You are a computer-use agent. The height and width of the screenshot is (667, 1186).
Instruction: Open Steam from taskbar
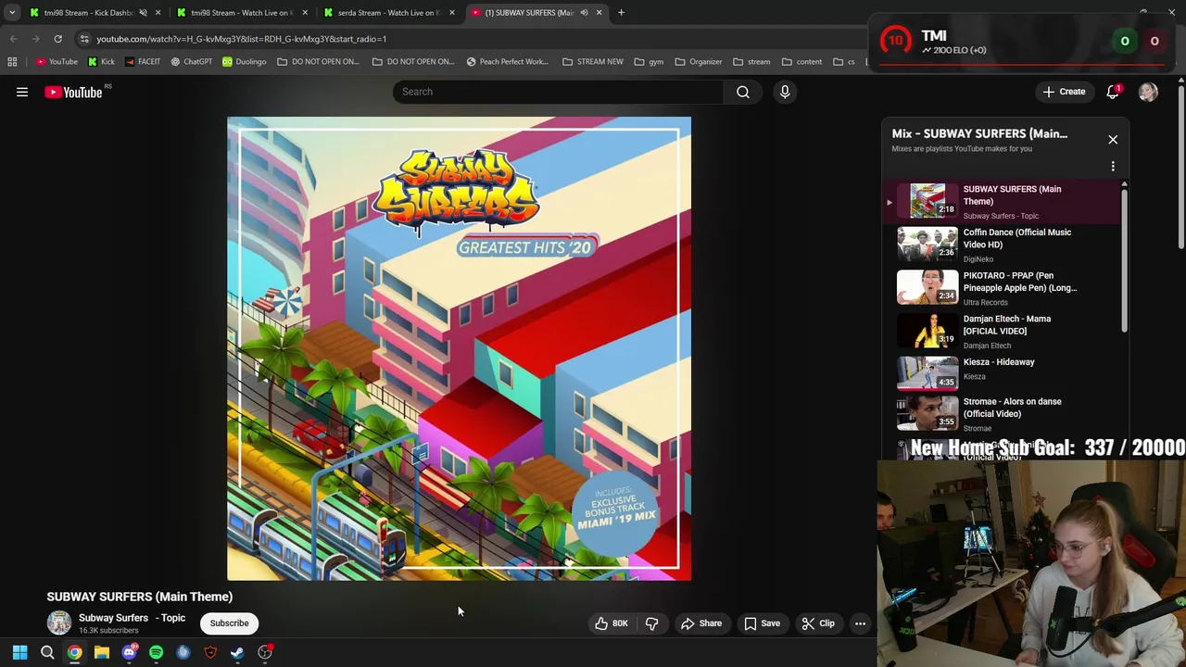point(237,653)
